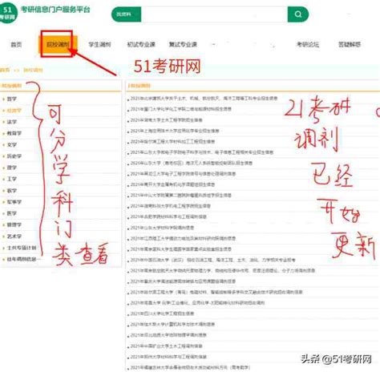
Task: Open the 哈尔滨工程大学（青岛）listing
Action: pyautogui.click(x=216, y=292)
